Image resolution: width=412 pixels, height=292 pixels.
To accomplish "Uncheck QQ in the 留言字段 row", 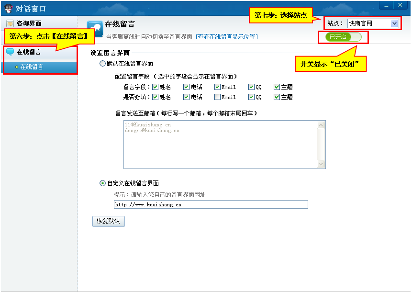I will [251, 87].
